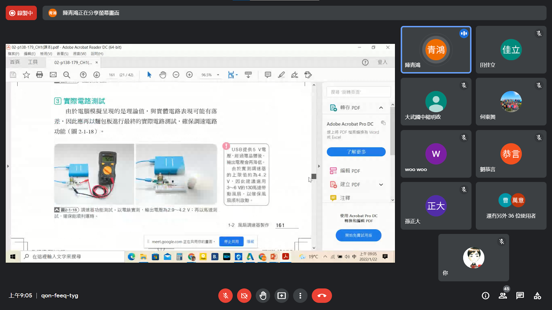The width and height of the screenshot is (552, 310).
Task: Click the present screen button
Action: 282,296
